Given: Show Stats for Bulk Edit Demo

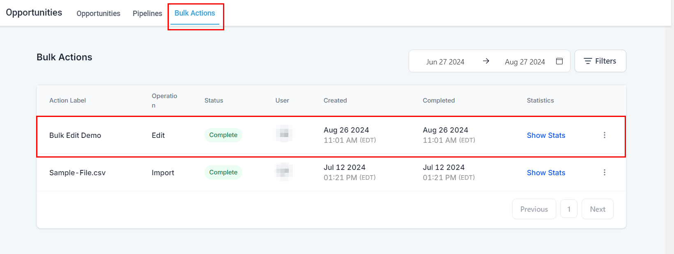Looking at the screenshot, I should pyautogui.click(x=546, y=135).
